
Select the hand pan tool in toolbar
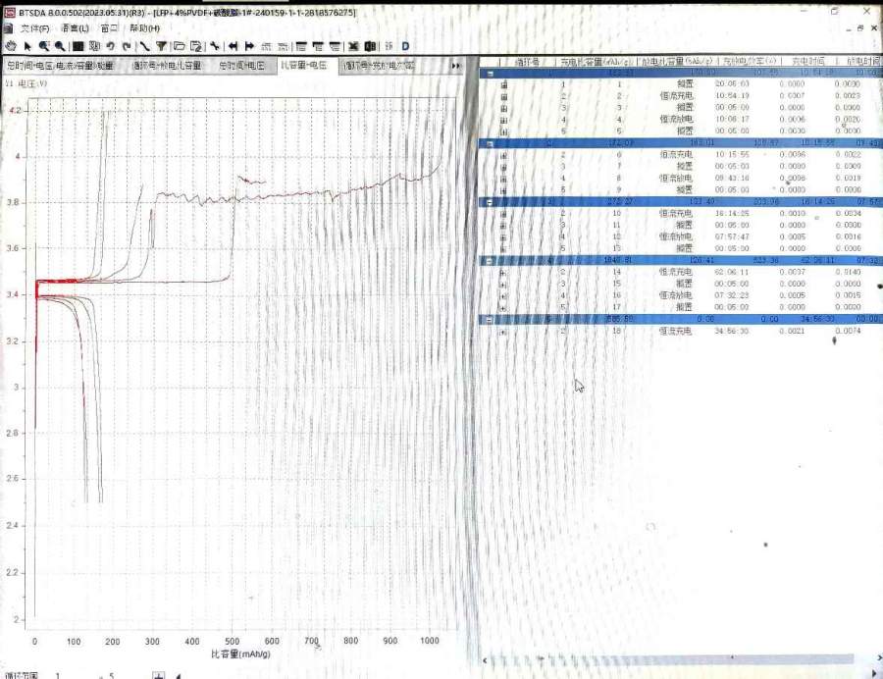point(10,46)
